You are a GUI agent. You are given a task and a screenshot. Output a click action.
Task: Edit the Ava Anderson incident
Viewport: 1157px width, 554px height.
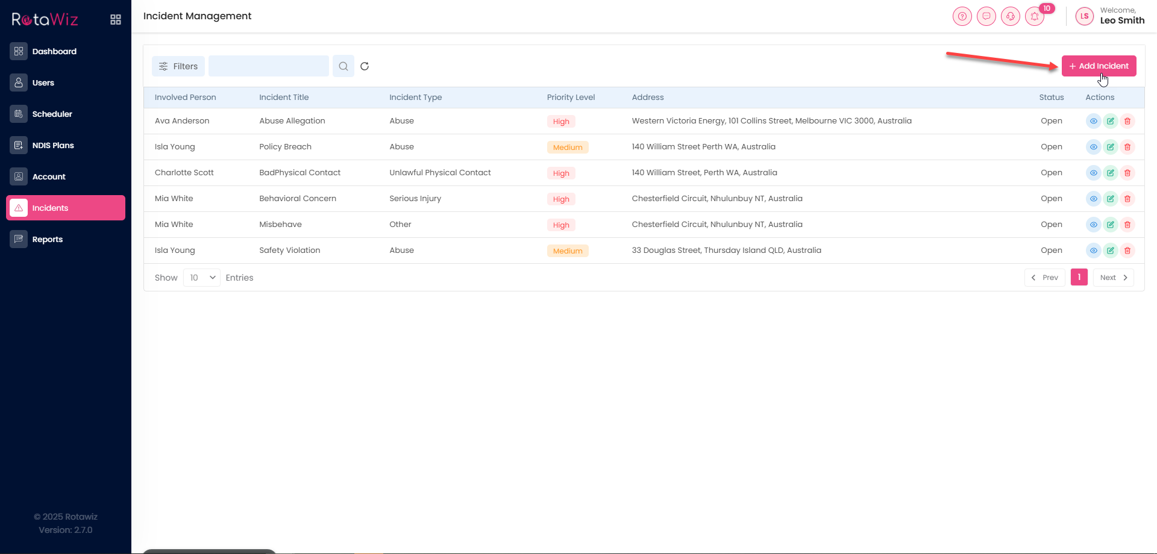[x=1110, y=121]
